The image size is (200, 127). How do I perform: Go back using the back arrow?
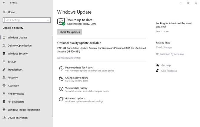pos(4,3)
